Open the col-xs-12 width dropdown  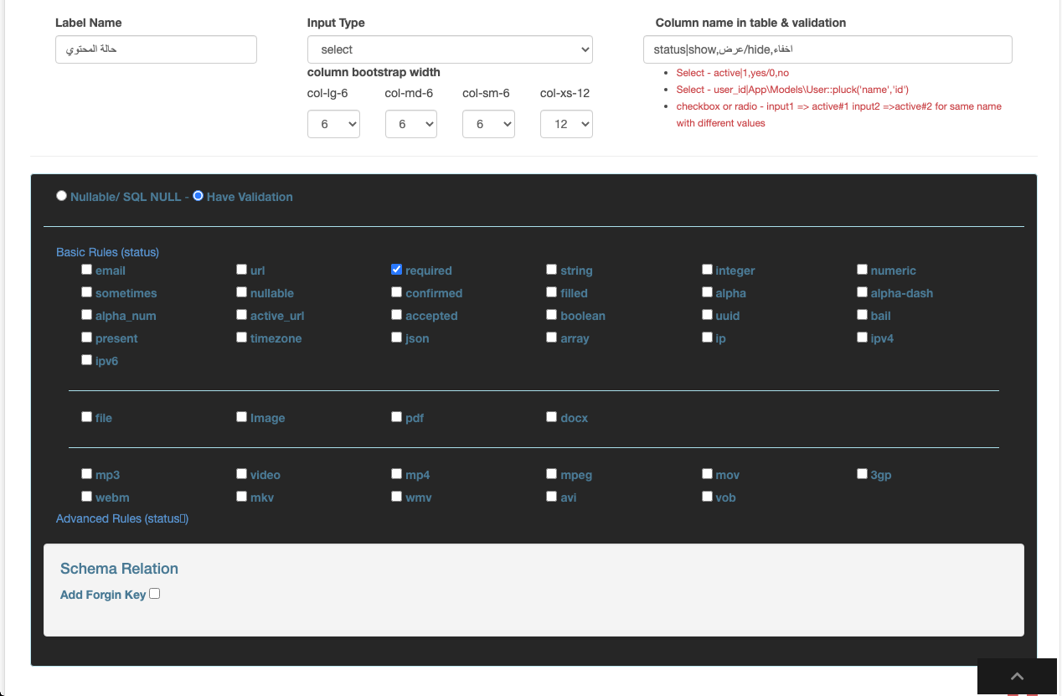coord(566,124)
